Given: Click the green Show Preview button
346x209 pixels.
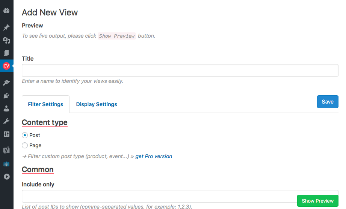Looking at the screenshot, I should (x=317, y=201).
